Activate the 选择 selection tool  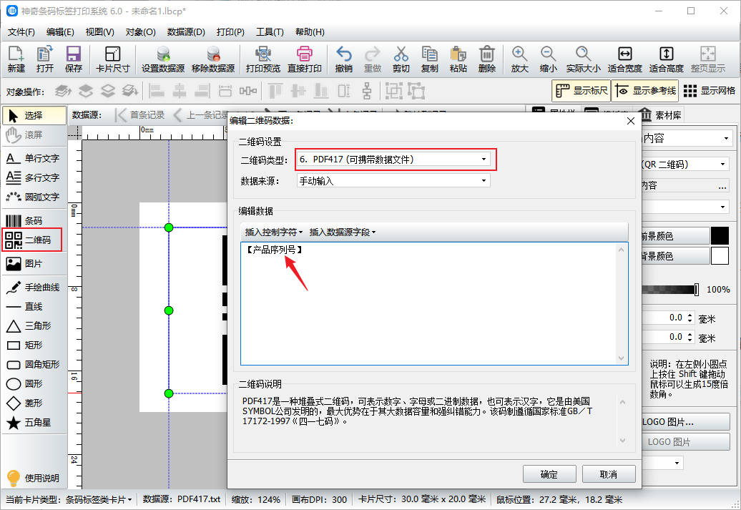click(34, 115)
